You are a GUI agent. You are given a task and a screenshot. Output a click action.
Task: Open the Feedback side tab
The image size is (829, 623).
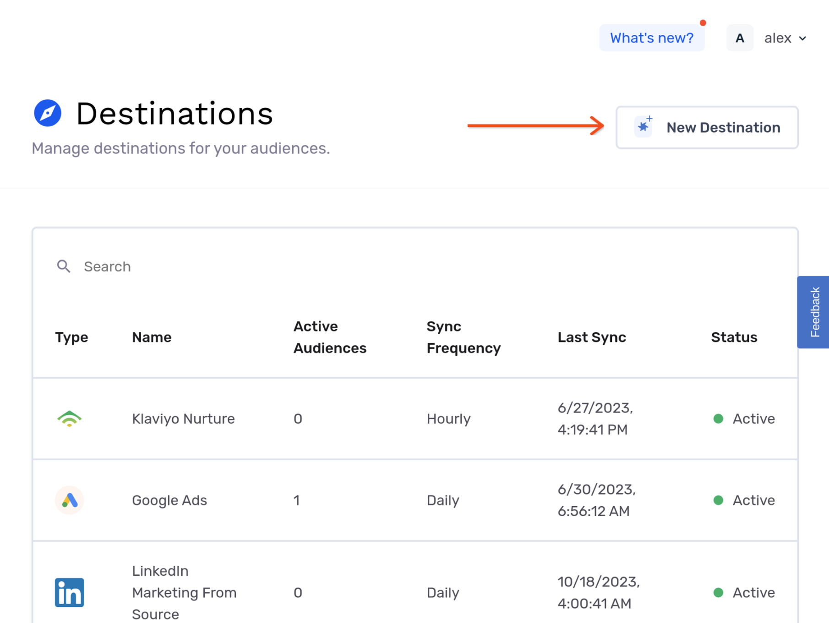click(x=813, y=312)
